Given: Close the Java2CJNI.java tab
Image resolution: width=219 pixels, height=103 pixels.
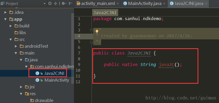Looking at the screenshot, I should point(206,3).
